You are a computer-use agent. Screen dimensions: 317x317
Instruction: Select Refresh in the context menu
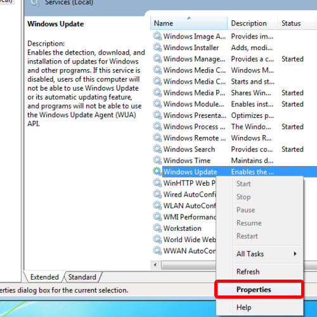coord(259,271)
